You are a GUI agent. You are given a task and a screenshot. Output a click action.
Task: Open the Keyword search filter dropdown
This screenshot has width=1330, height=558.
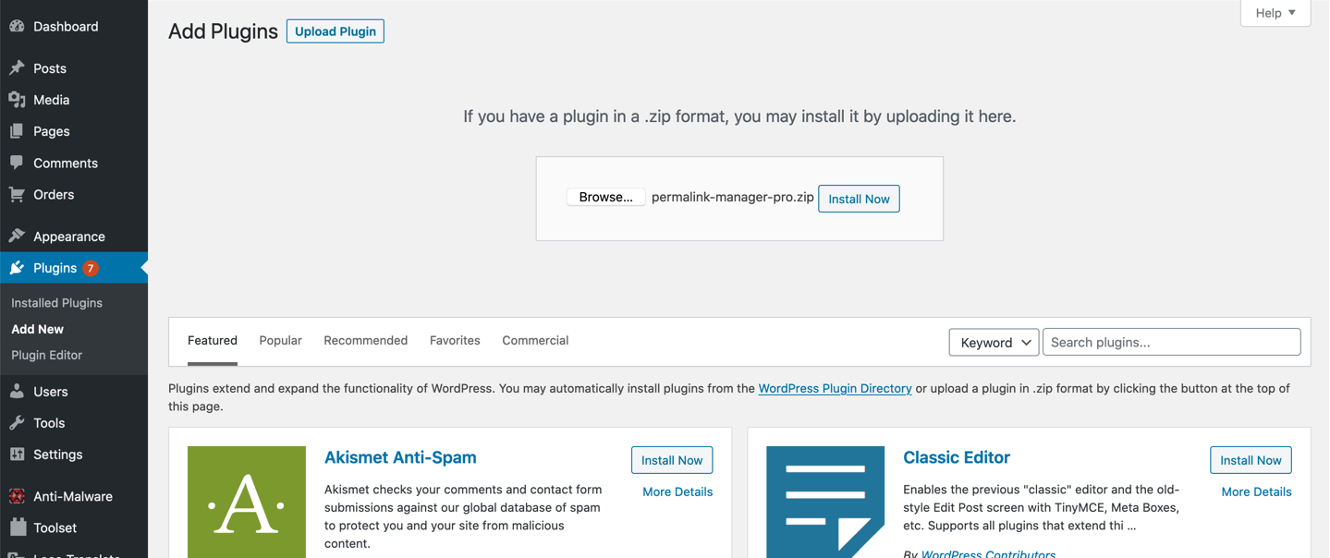[x=993, y=342]
